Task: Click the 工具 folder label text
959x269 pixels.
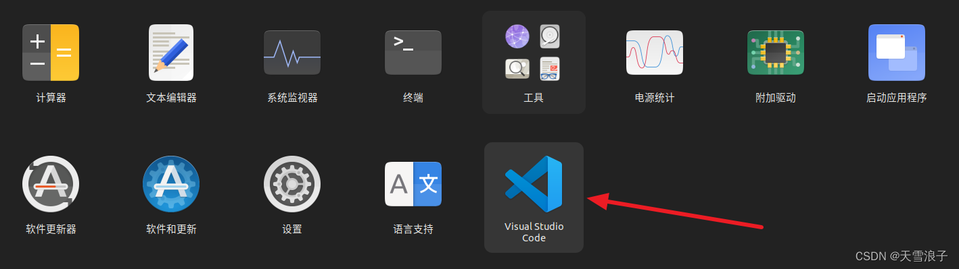Action: [x=534, y=98]
